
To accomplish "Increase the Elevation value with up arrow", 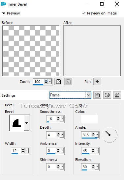I will [x=93, y=166].
